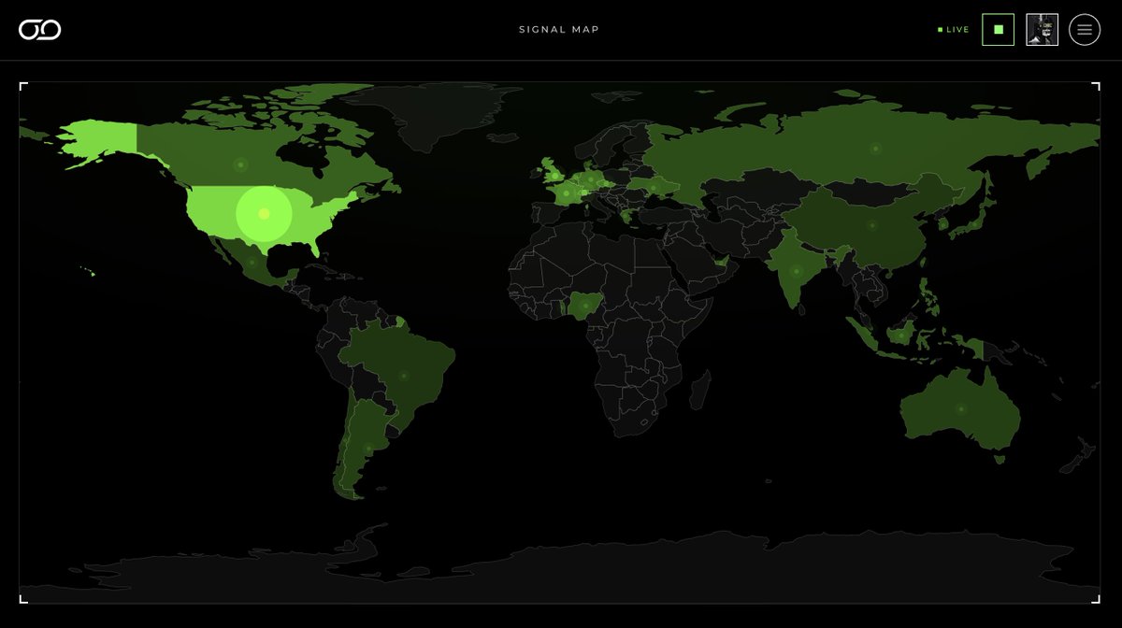Select the China signal dot
This screenshot has width=1122, height=628.
[x=871, y=225]
